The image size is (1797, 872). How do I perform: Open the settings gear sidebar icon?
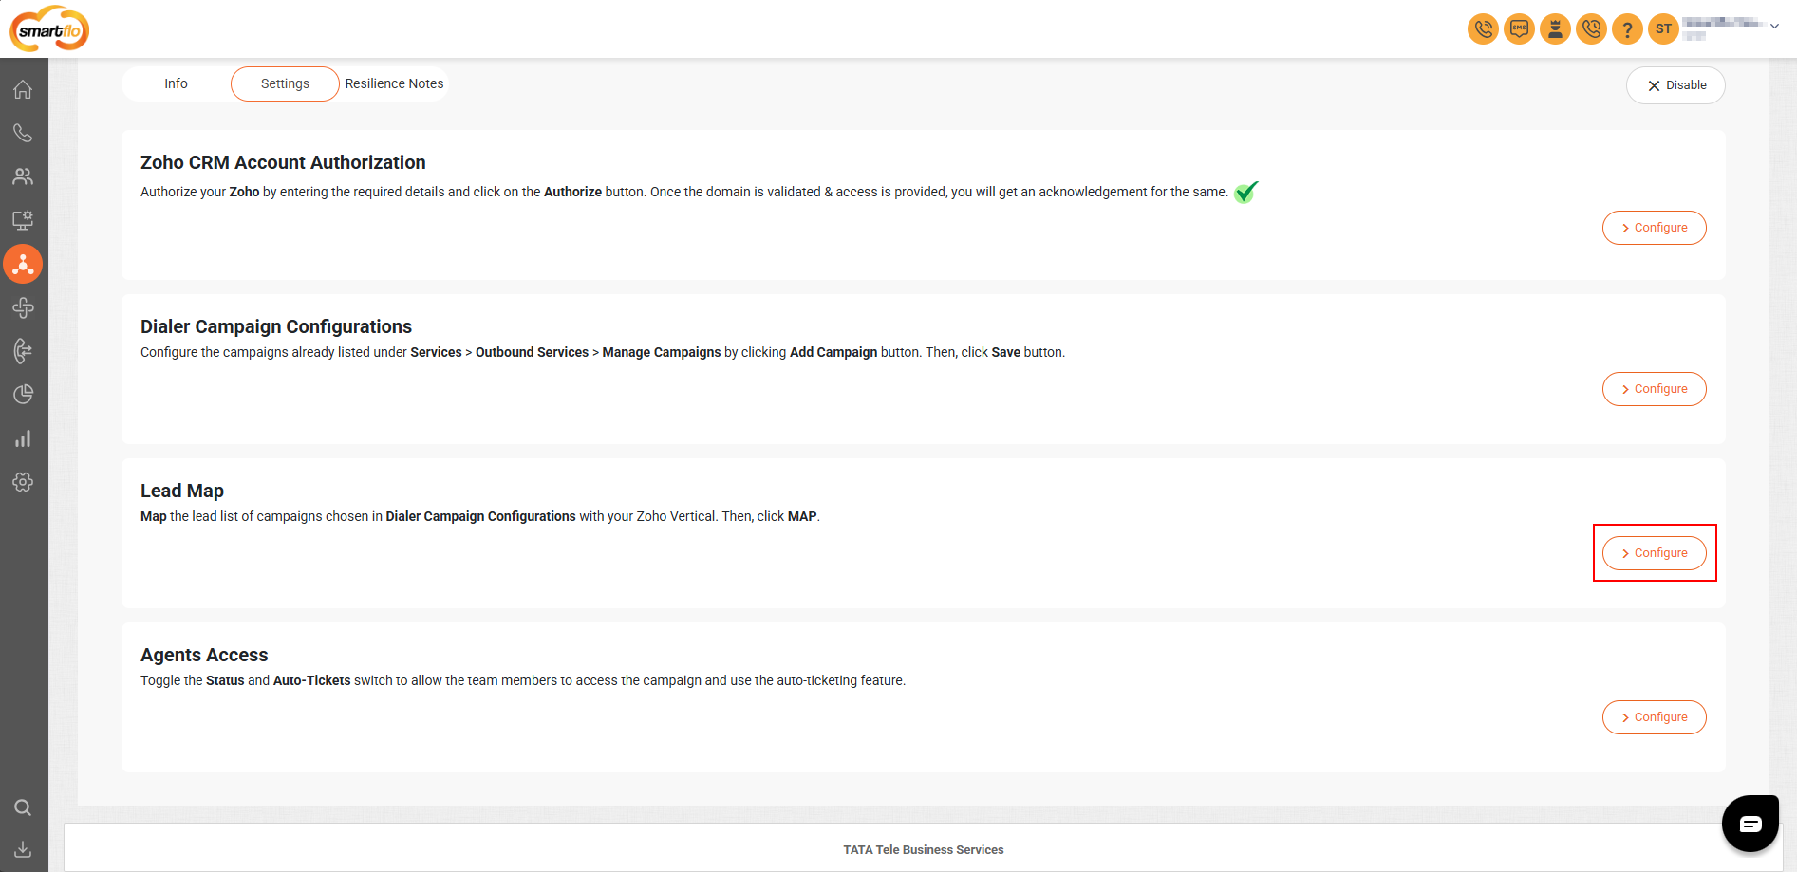23,482
